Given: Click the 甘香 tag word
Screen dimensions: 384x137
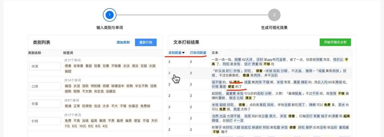Looking at the screenshot, I should (x=106, y=66).
